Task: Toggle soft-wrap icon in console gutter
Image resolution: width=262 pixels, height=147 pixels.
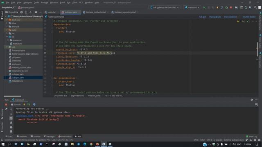Action: click(11, 118)
